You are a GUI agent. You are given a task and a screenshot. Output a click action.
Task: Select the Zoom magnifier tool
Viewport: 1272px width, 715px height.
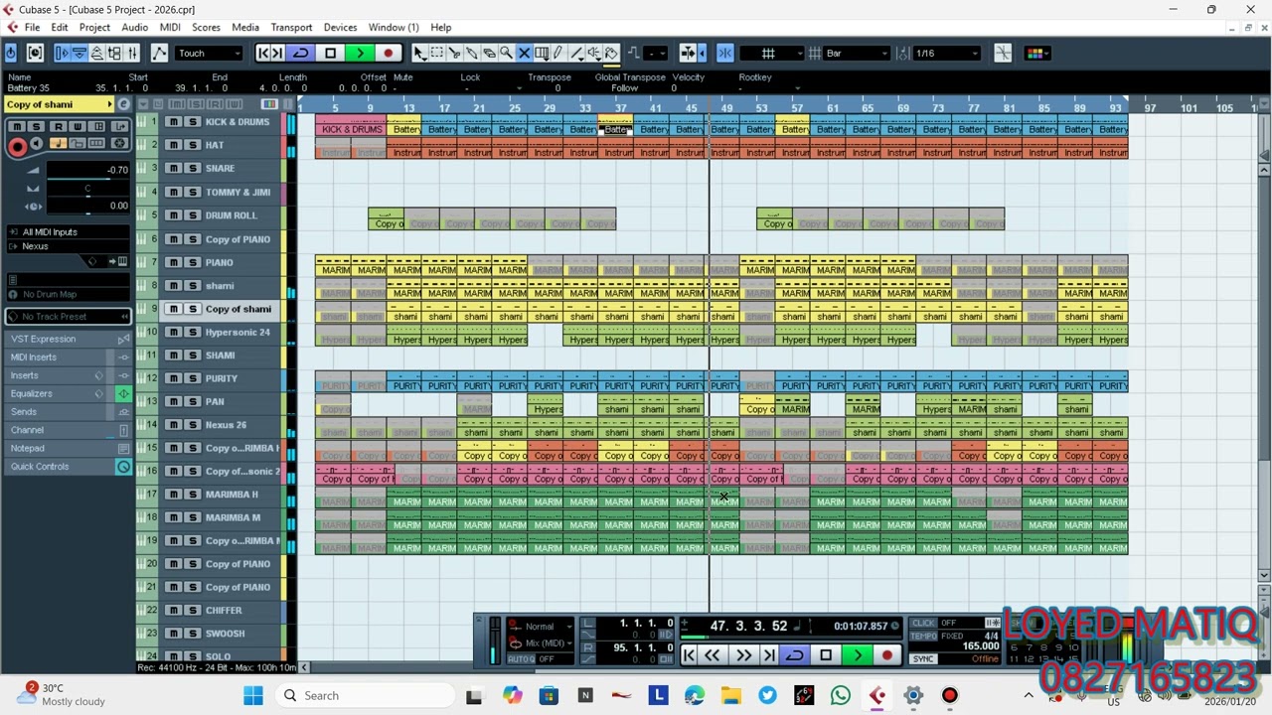tap(506, 53)
